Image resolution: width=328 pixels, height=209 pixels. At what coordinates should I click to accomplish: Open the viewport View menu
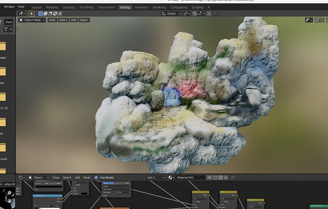(x=52, y=20)
